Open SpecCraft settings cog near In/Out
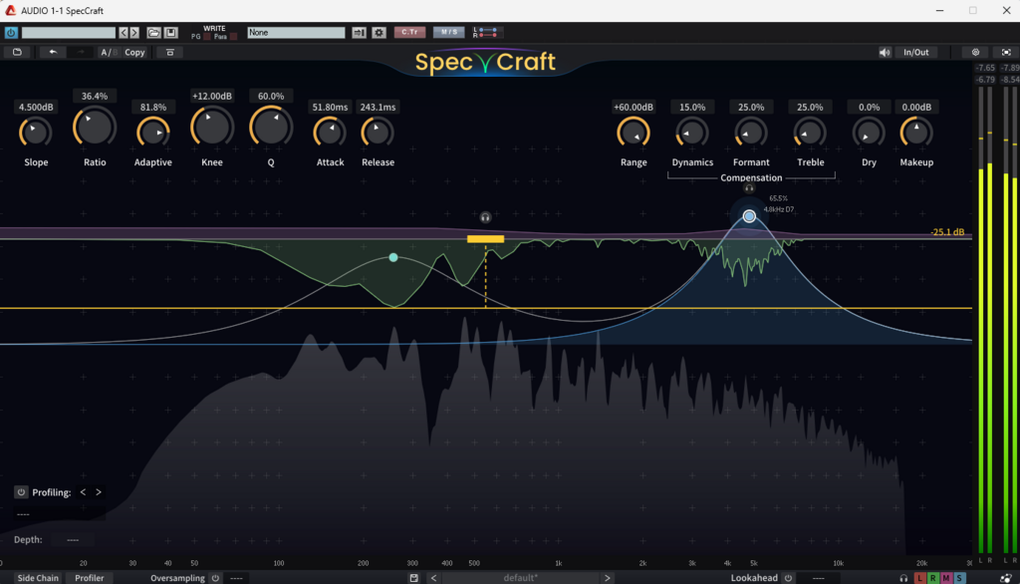1020x584 pixels. click(x=975, y=52)
